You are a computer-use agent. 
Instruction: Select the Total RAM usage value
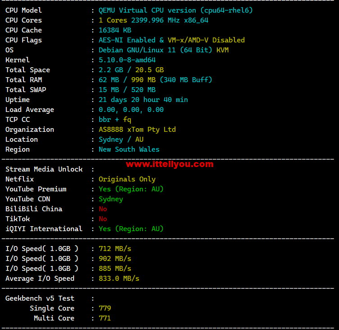pyautogui.click(x=155, y=80)
